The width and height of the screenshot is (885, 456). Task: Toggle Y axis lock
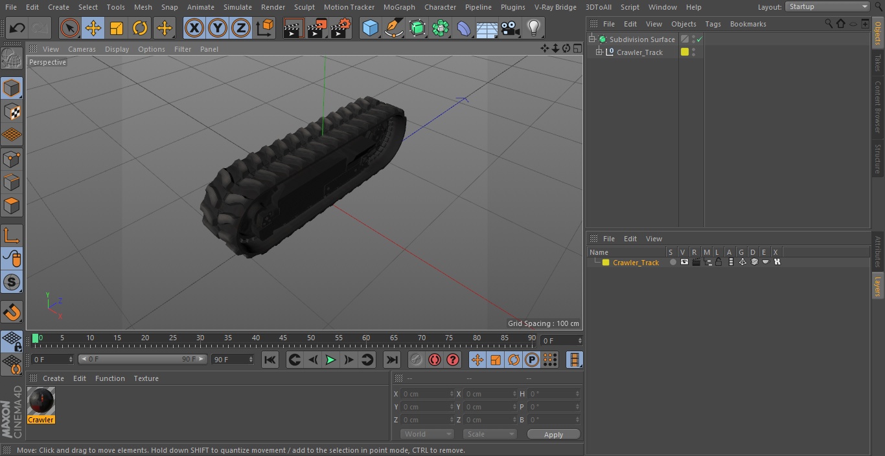point(218,28)
